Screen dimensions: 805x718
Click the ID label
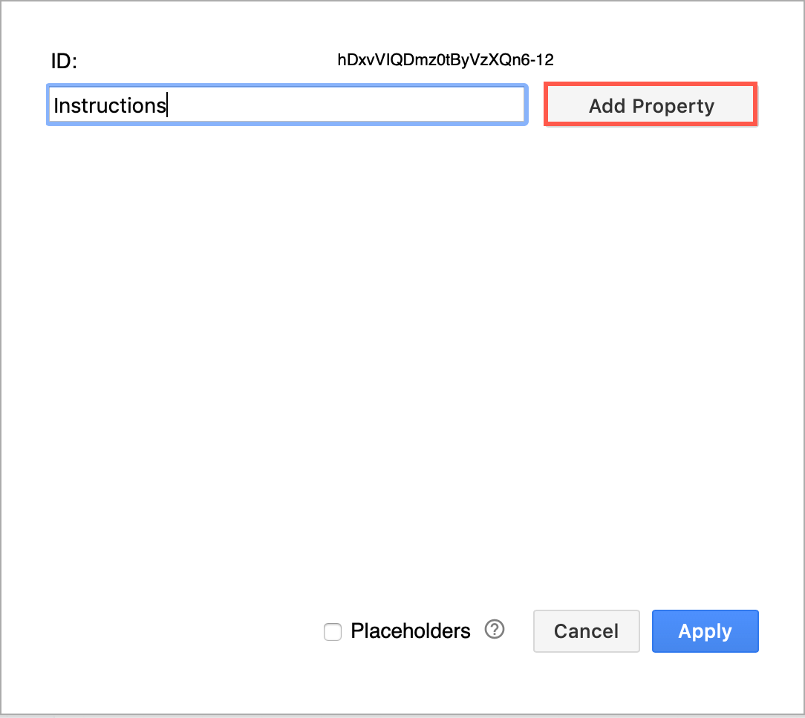[63, 61]
